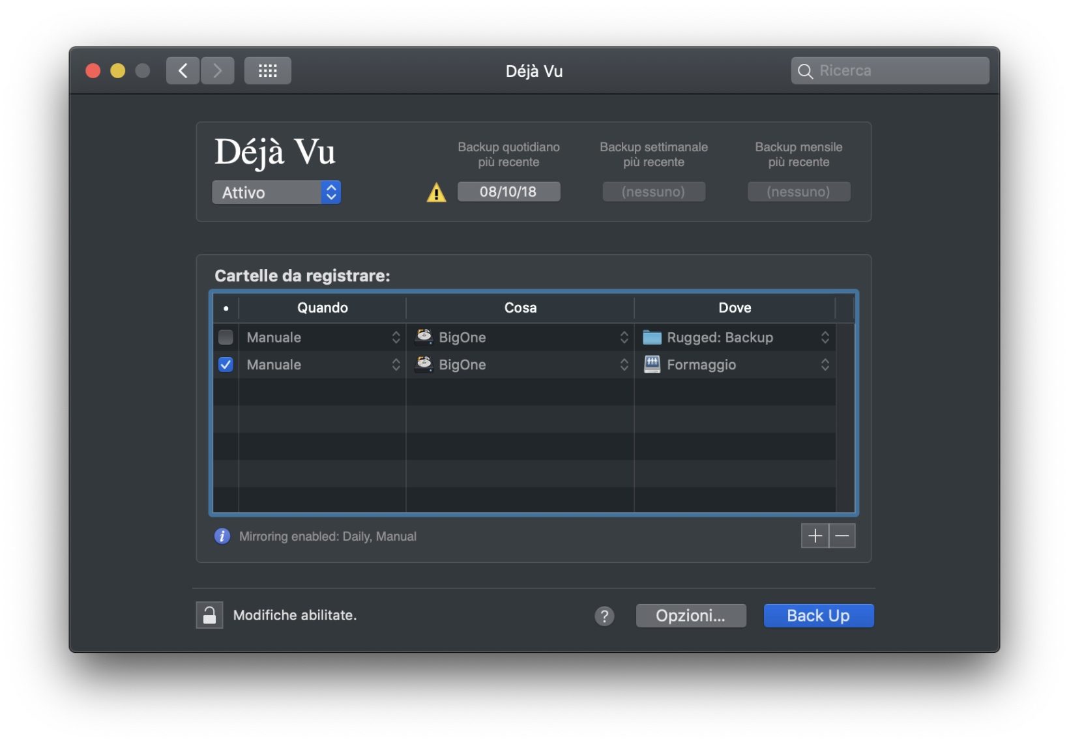The image size is (1069, 744).
Task: Click the weekly backup (nessuno) field
Action: 654,192
